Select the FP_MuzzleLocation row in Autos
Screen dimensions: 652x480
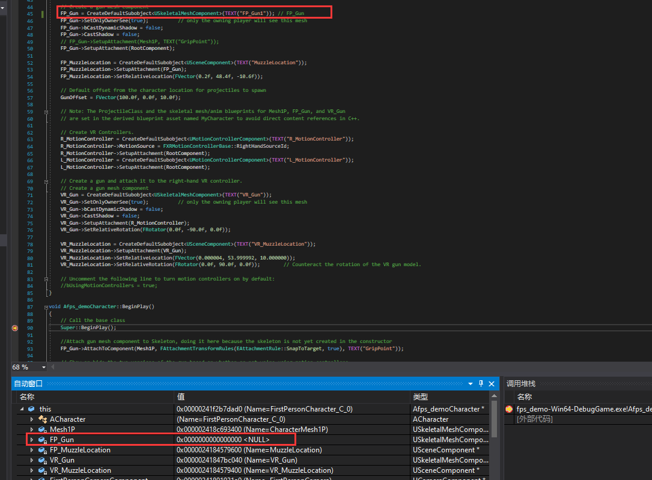pos(80,450)
